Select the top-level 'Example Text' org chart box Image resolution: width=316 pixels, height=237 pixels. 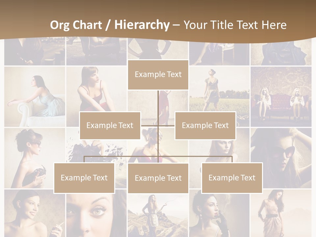[x=158, y=75]
